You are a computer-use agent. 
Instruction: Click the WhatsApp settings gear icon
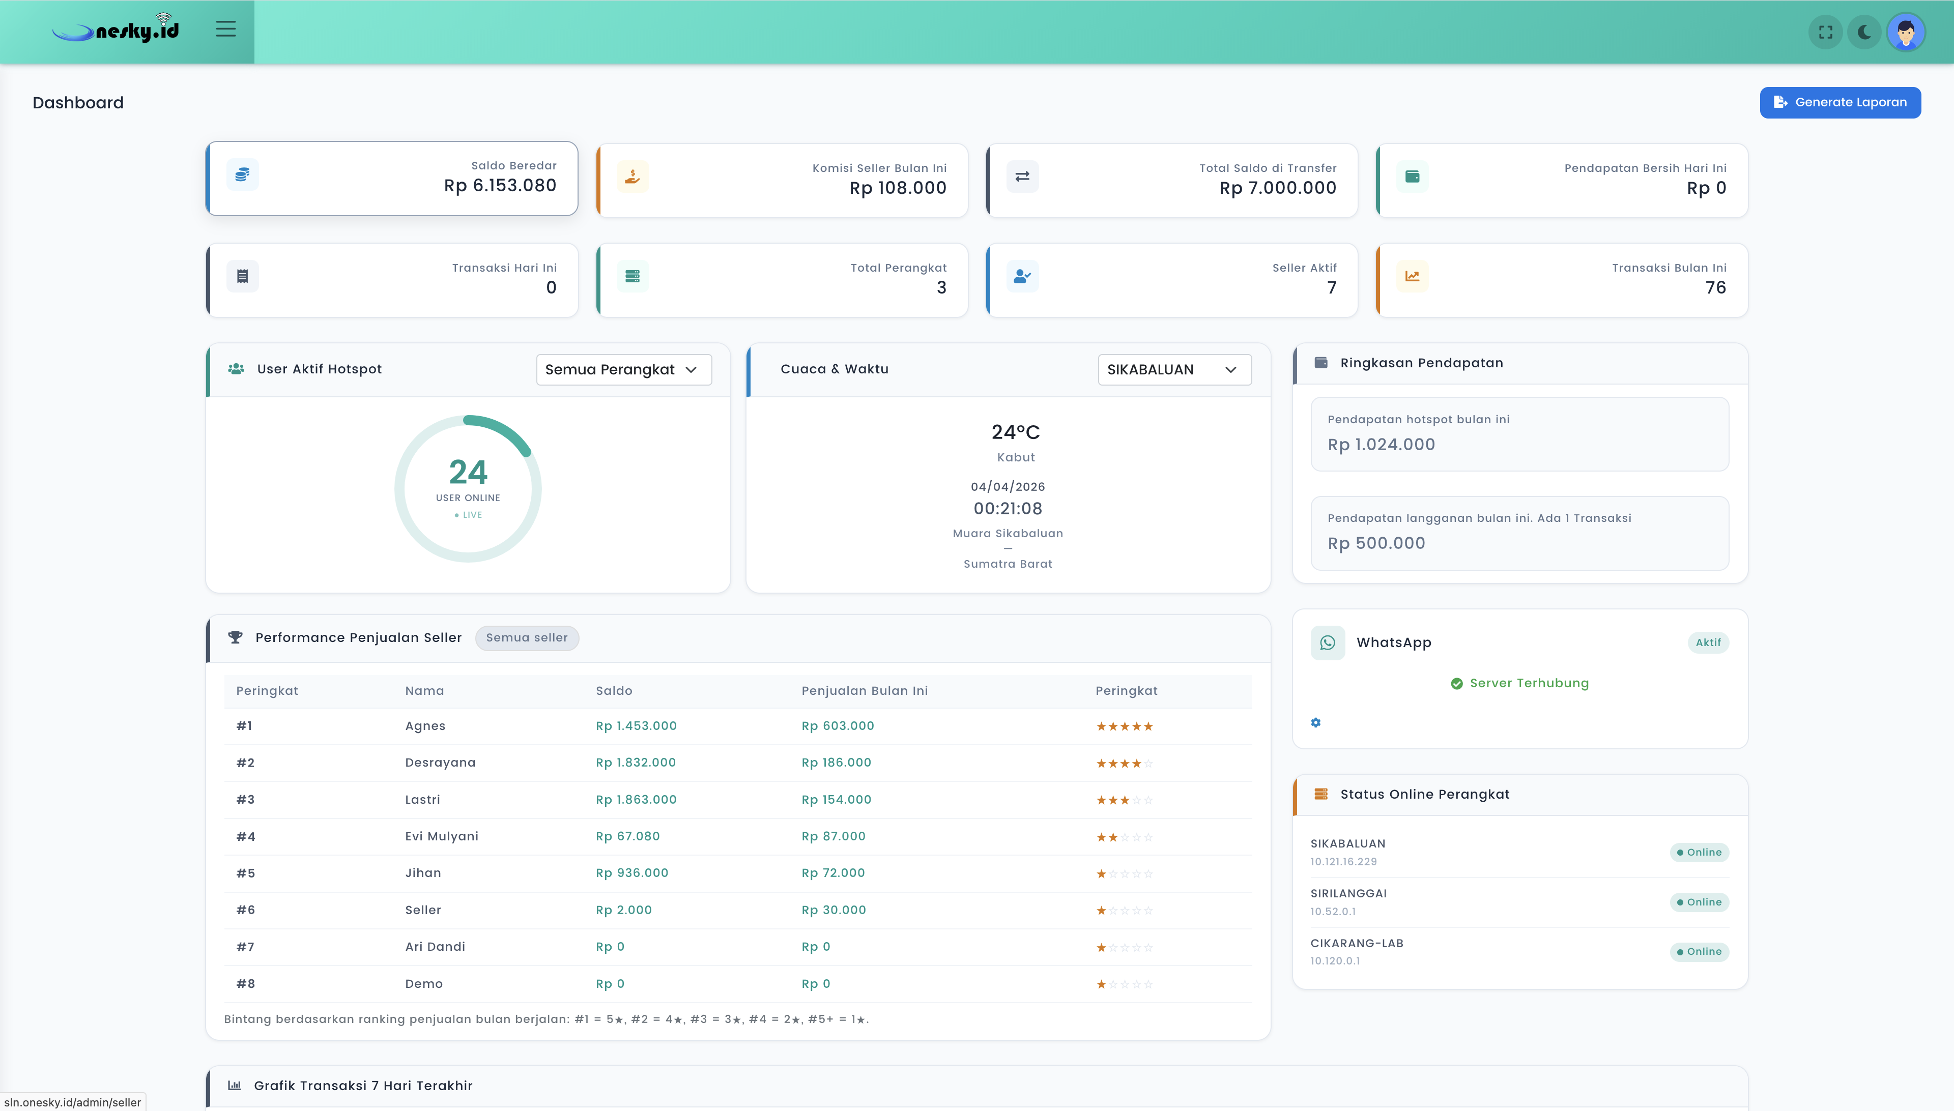pyautogui.click(x=1315, y=722)
